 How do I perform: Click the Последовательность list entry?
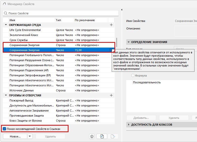click(x=147, y=82)
